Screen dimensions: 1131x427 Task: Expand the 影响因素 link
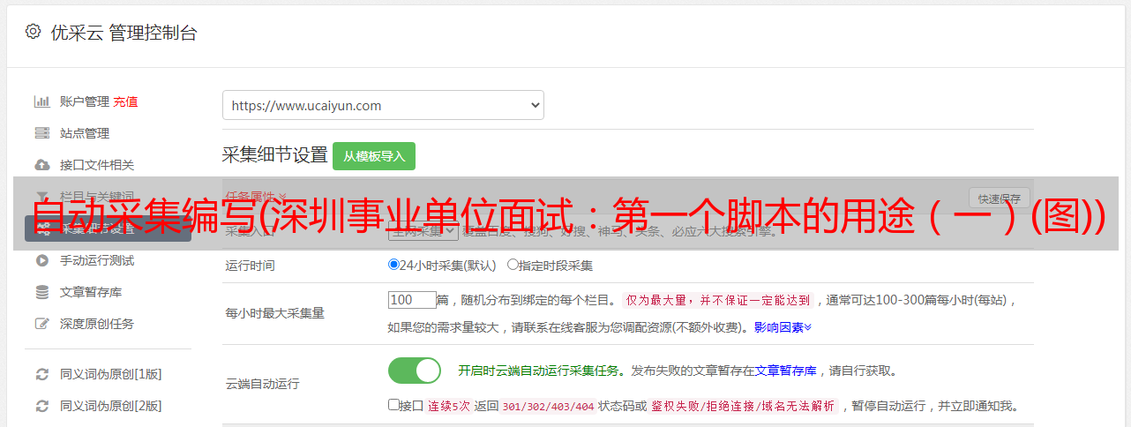coord(783,327)
